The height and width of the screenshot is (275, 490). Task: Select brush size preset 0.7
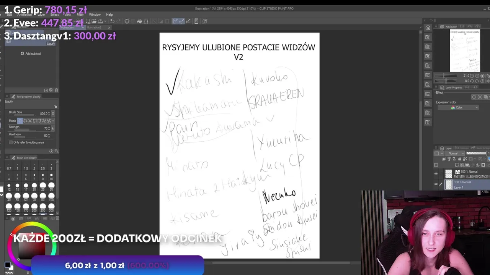click(9, 166)
